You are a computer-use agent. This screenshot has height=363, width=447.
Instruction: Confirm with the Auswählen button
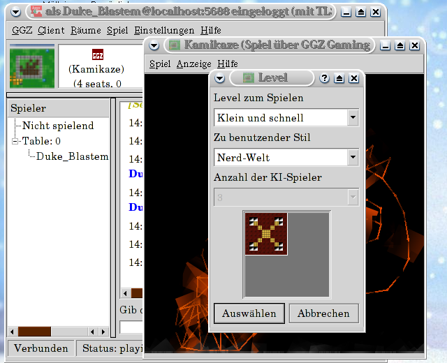pyautogui.click(x=249, y=313)
